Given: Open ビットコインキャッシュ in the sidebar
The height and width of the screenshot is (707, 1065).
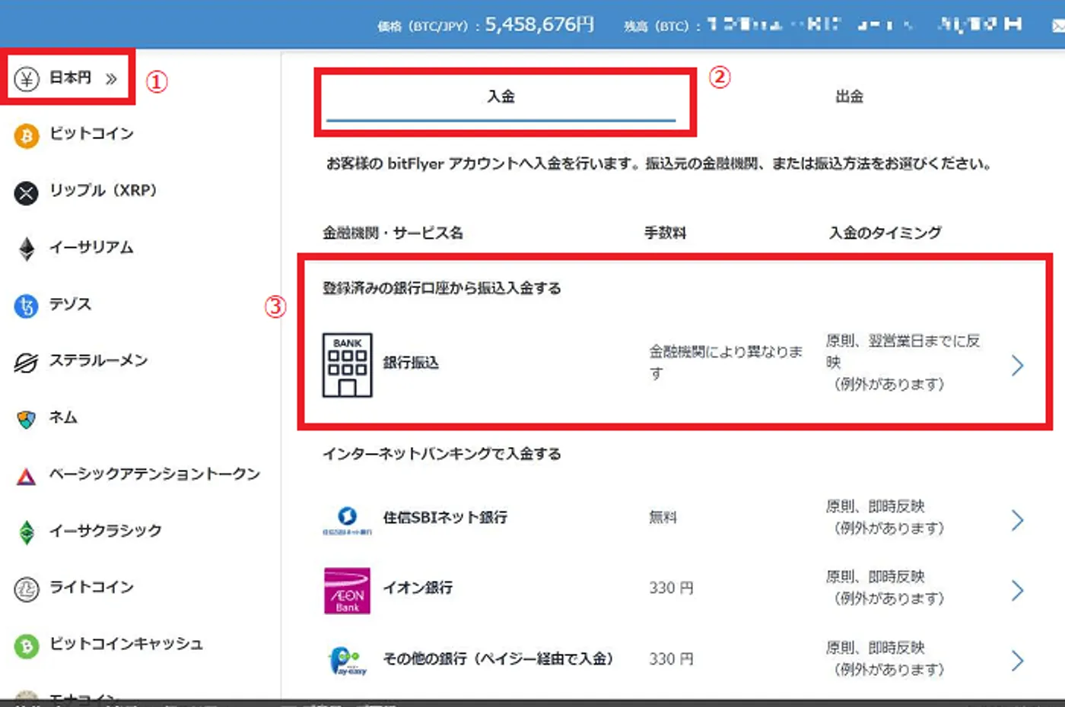Looking at the screenshot, I should [126, 644].
